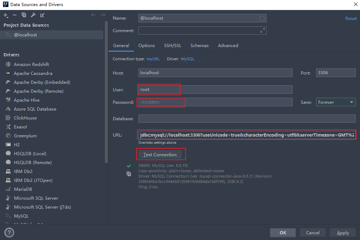The width and height of the screenshot is (360, 240).
Task: Select the Apache Cassandra driver icon
Action: 8,73
